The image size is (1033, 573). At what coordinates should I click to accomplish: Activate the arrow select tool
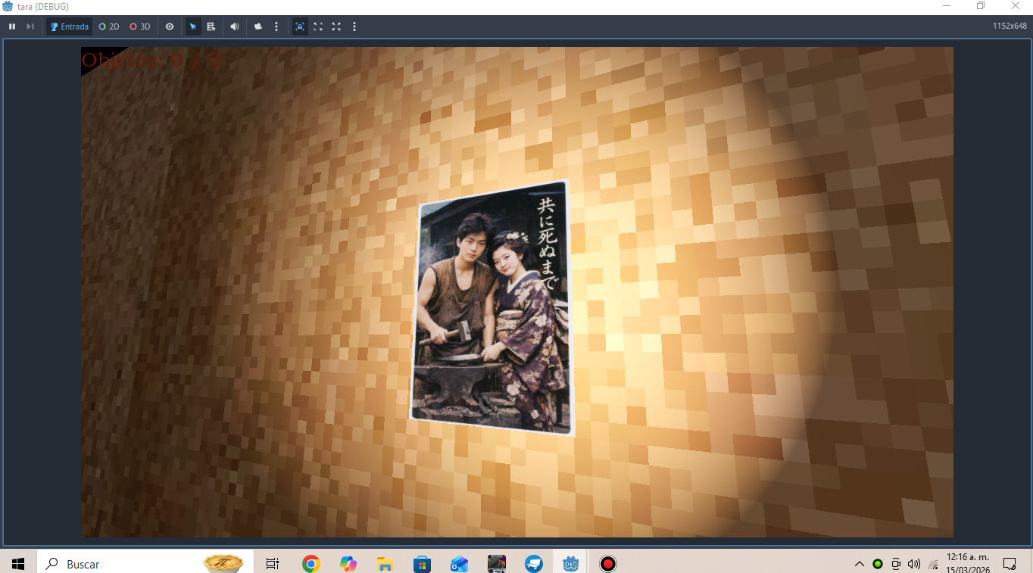(193, 26)
